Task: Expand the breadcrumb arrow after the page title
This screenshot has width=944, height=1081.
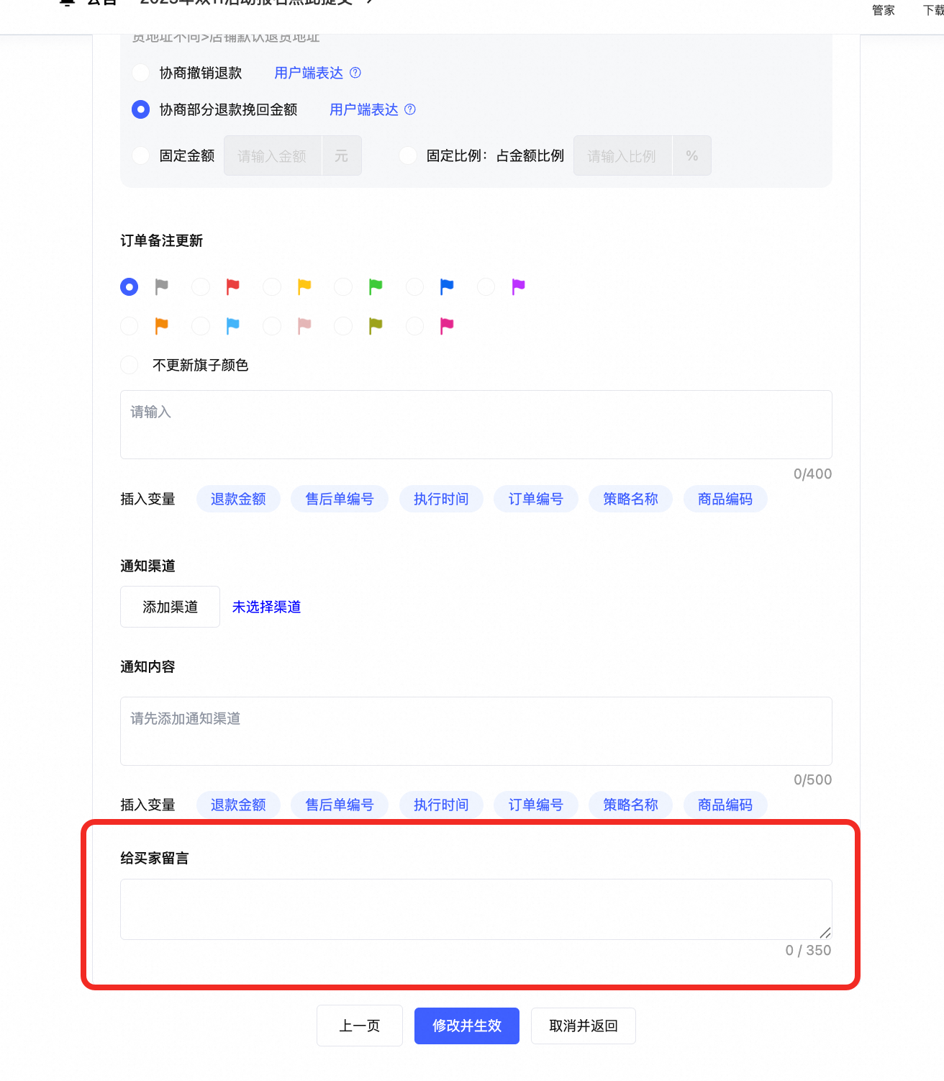Action: coord(368,2)
